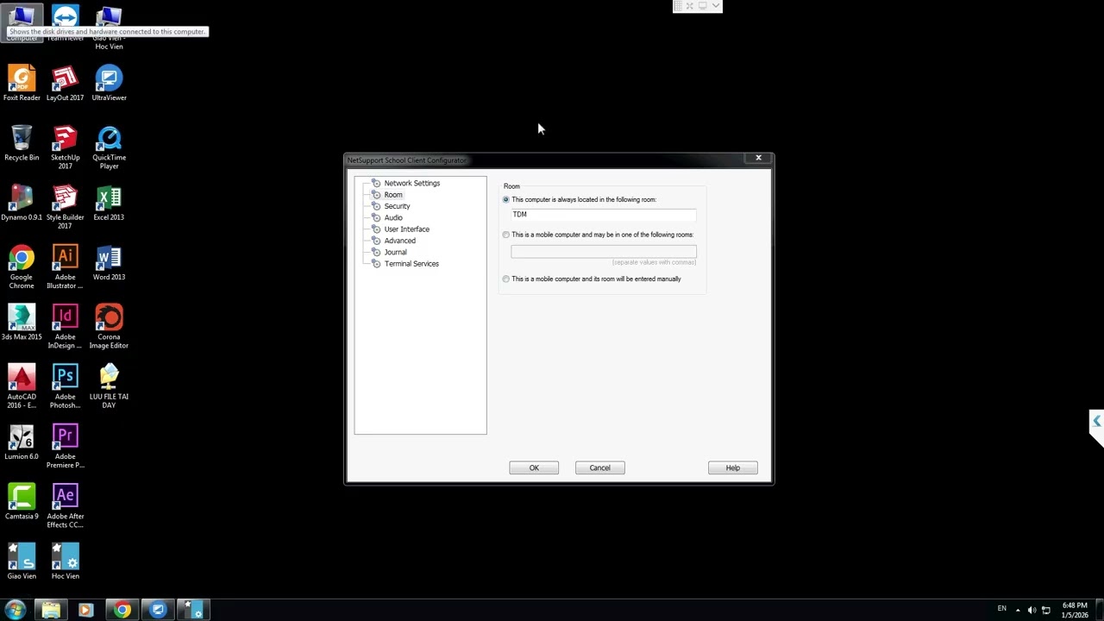Select the Camtasia 9 desktop icon

(x=22, y=502)
